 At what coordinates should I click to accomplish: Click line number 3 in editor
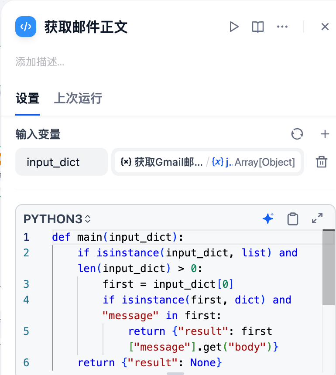pos(26,284)
